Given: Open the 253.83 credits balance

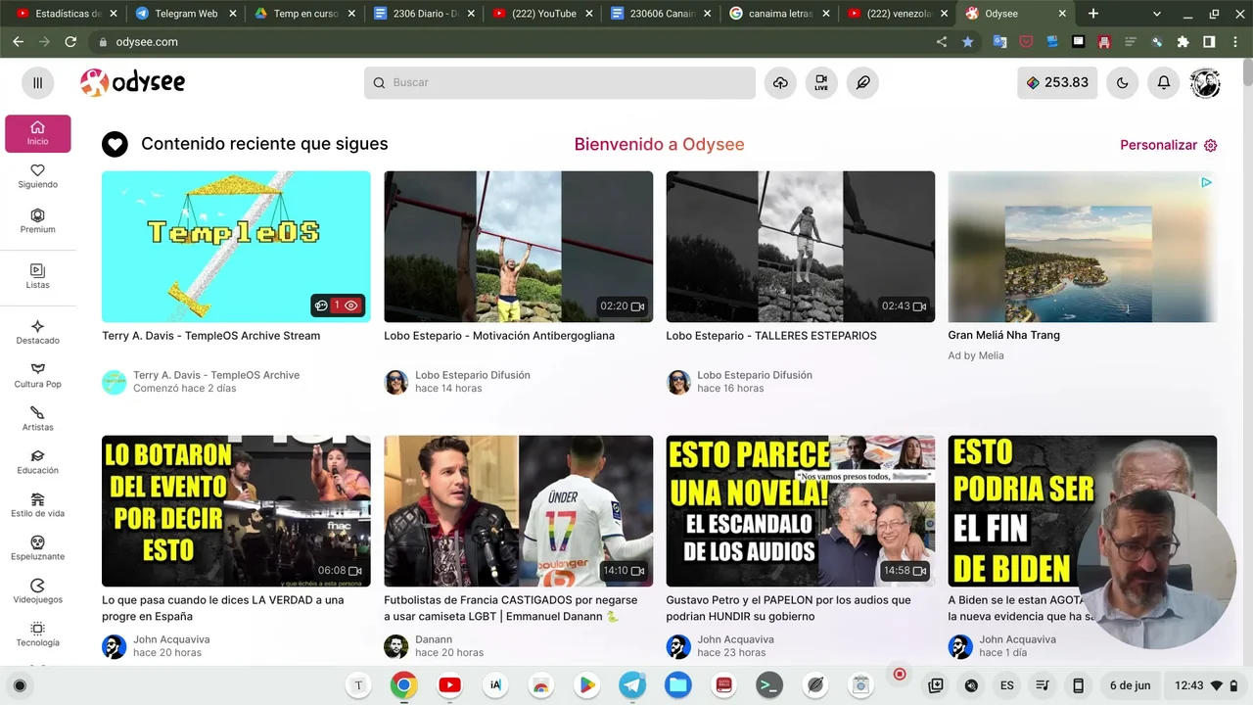Looking at the screenshot, I should point(1057,83).
